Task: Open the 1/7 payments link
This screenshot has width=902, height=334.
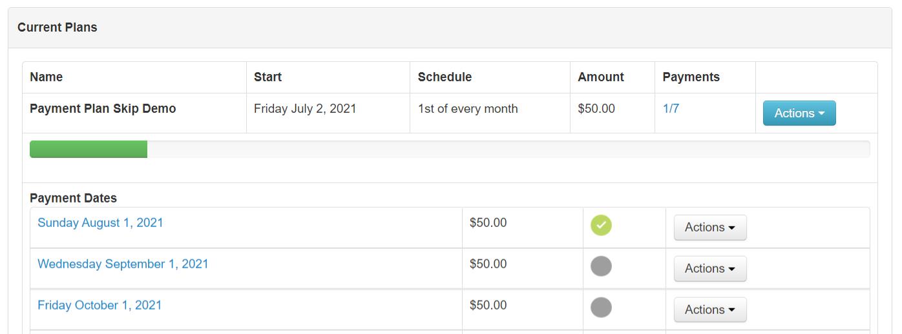Action: (671, 108)
